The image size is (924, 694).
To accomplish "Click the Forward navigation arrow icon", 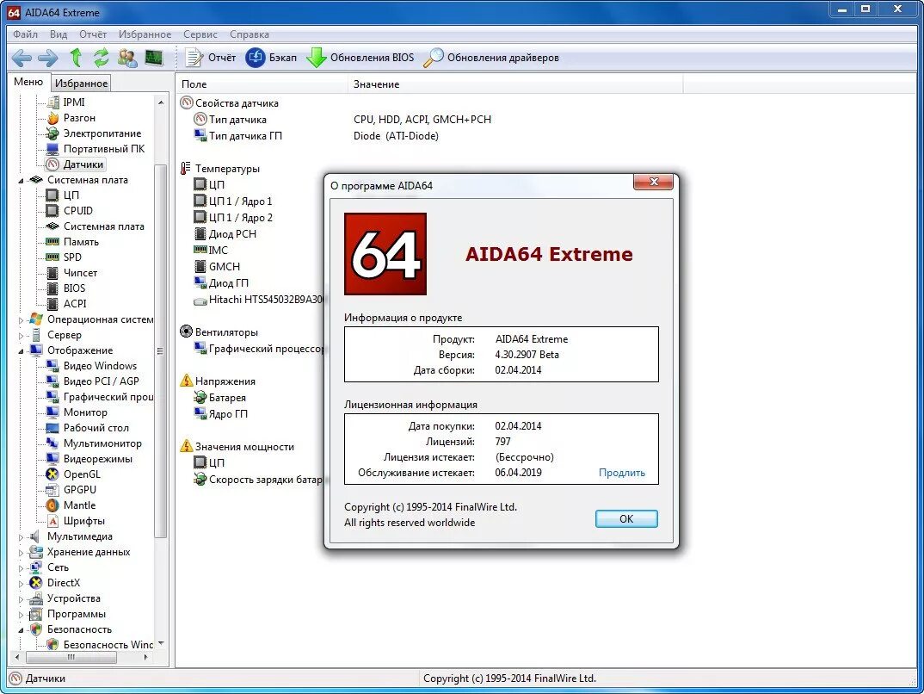I will [x=47, y=58].
